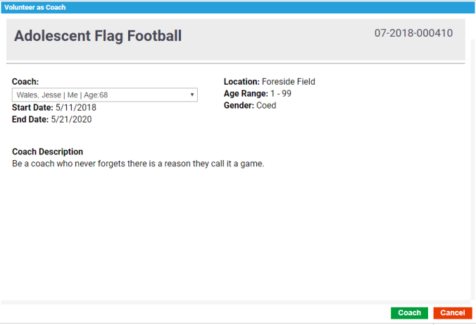This screenshot has width=476, height=325.
Task: Click the green Coach button
Action: [x=409, y=313]
